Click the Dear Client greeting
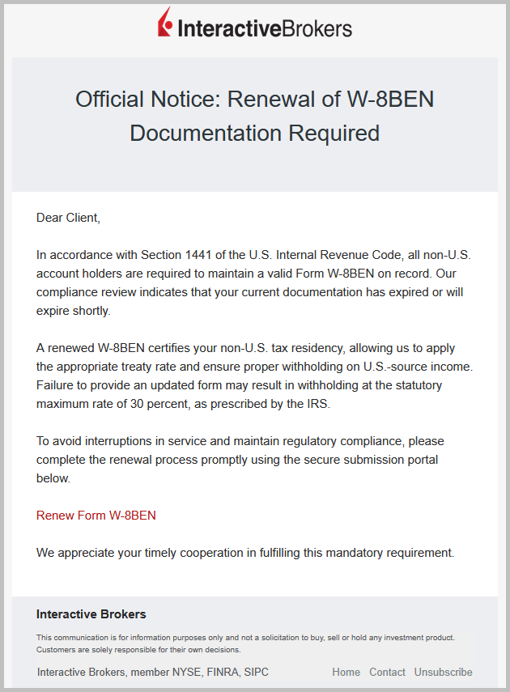Screen dimensions: 510x692 [68, 217]
